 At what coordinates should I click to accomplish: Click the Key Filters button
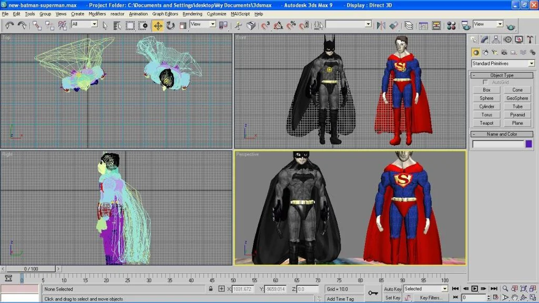click(x=431, y=298)
